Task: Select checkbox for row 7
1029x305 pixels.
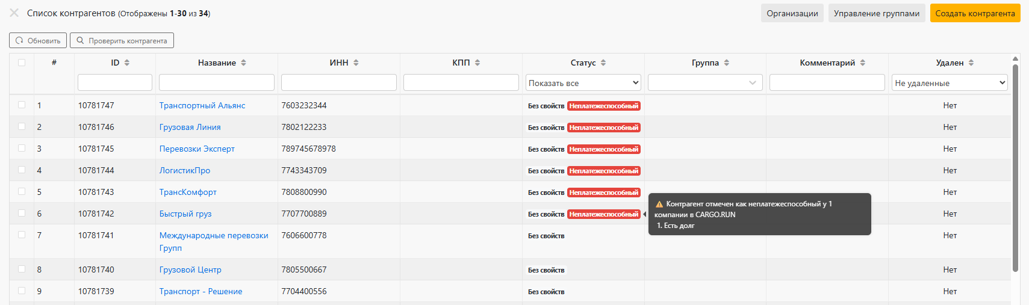Action: (22, 235)
